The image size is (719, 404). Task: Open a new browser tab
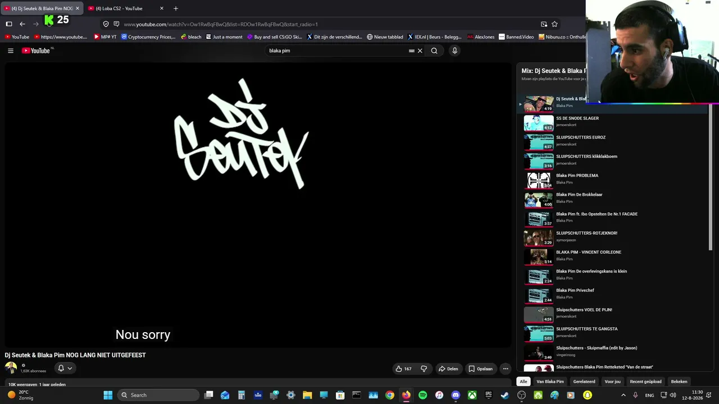click(x=176, y=8)
